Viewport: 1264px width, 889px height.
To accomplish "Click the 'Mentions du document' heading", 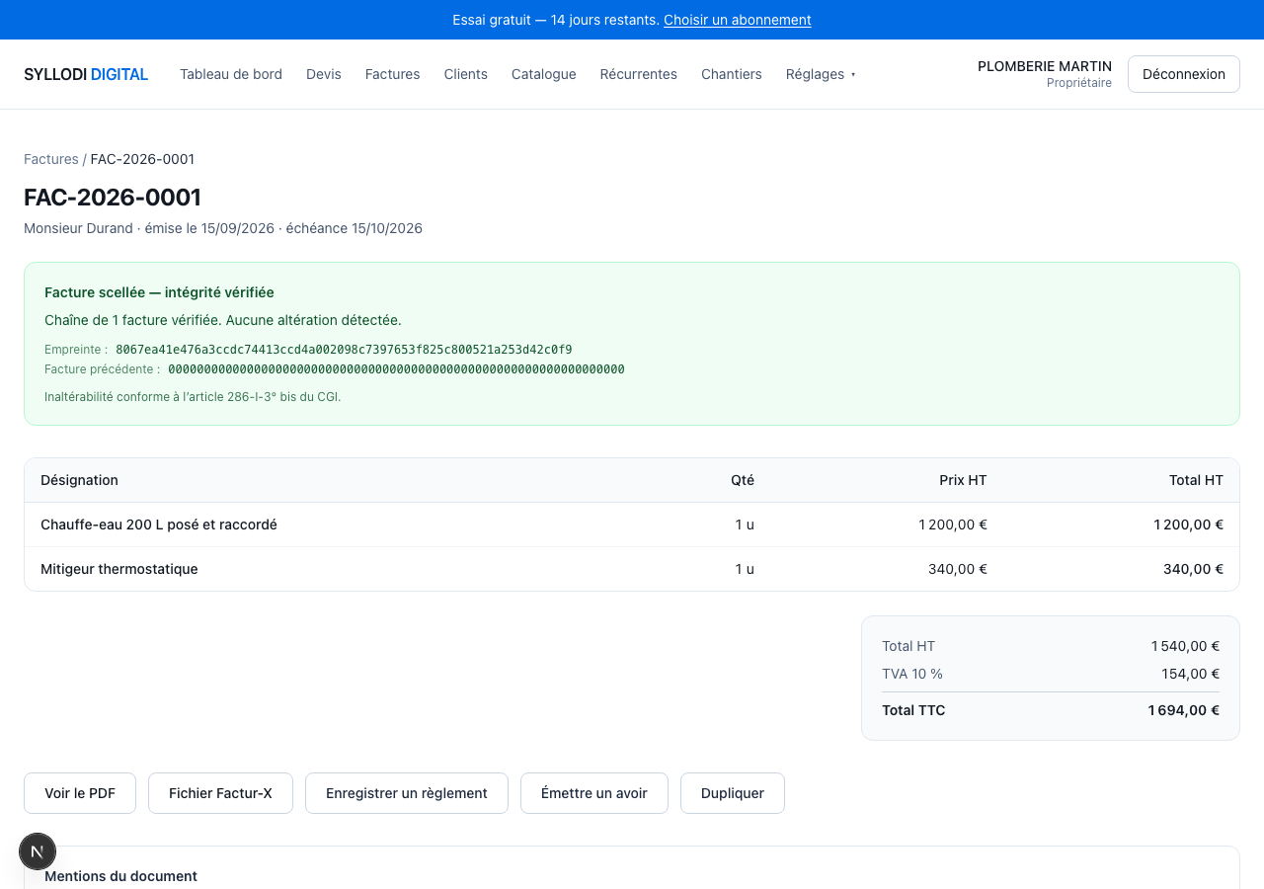I will [x=120, y=876].
